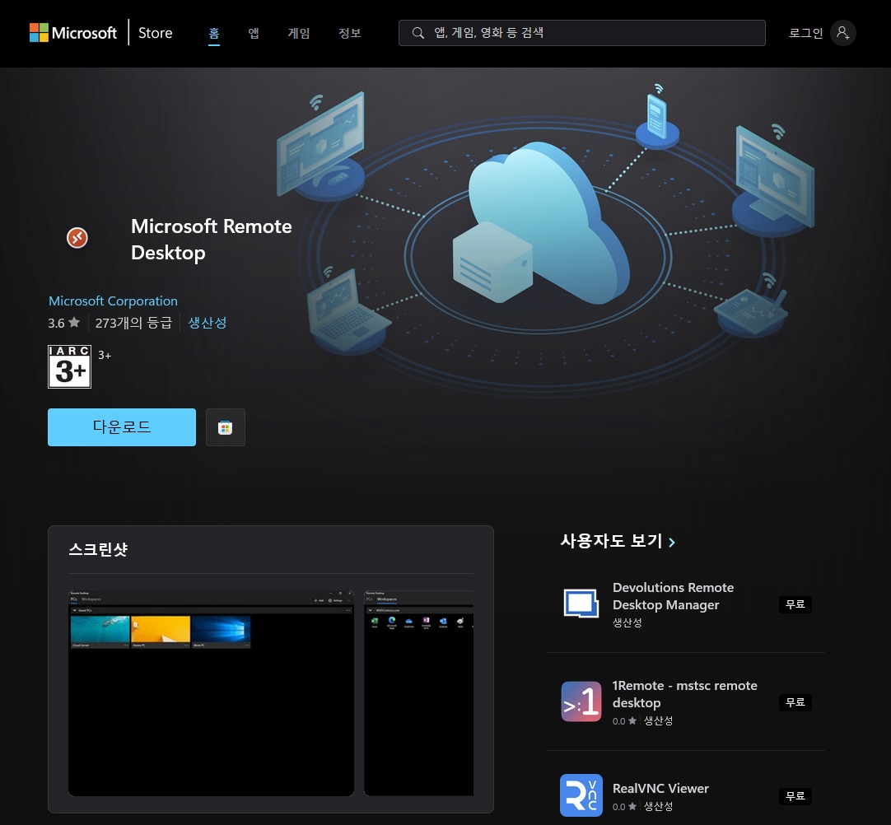The image size is (891, 825).
Task: Click the IARC 3+ rating badge
Action: [69, 366]
